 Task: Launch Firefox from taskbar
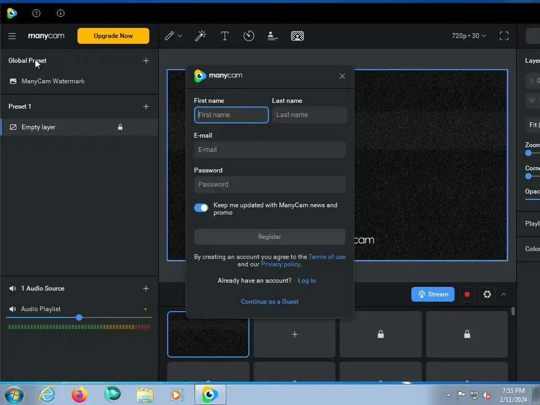[80, 394]
